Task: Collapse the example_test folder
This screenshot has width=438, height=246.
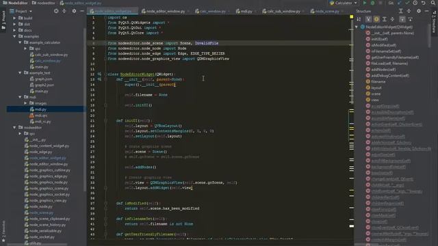Action: click(x=20, y=73)
